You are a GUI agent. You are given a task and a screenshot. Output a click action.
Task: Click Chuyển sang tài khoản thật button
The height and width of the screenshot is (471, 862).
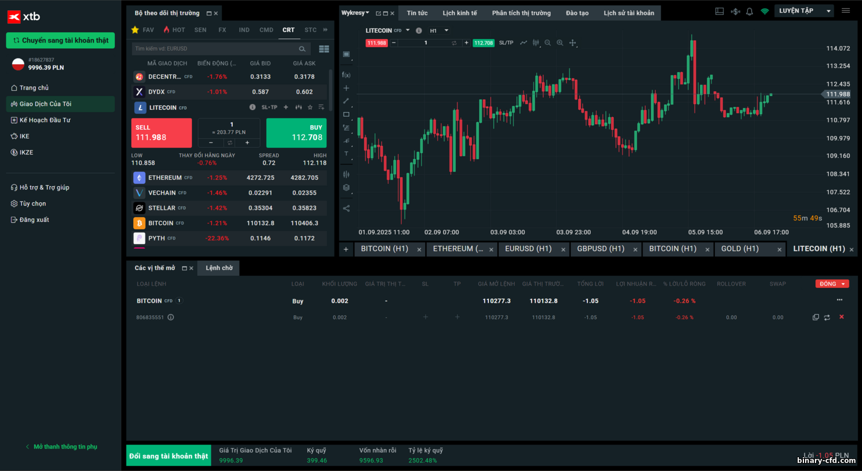tap(60, 40)
